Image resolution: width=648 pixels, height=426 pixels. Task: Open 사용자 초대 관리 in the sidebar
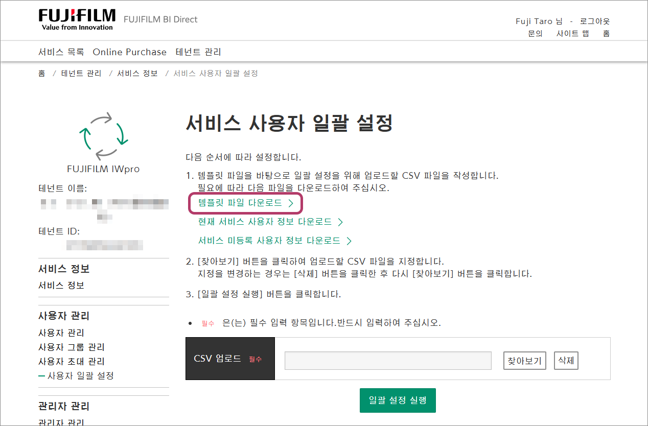tap(72, 362)
